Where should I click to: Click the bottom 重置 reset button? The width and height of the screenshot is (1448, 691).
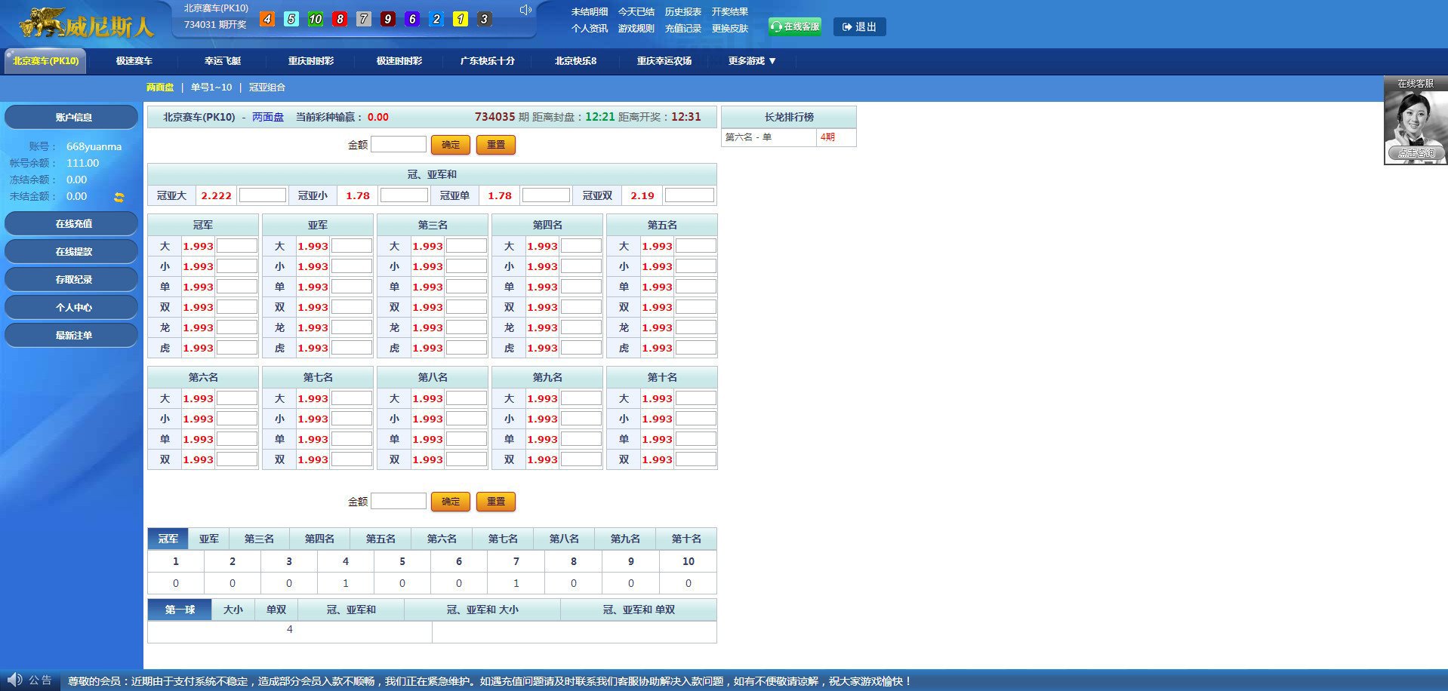click(x=495, y=502)
